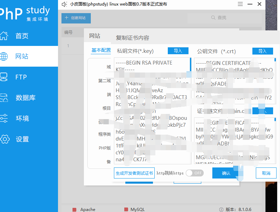Select the 网站 globe icon in sidebar

coord(4,56)
